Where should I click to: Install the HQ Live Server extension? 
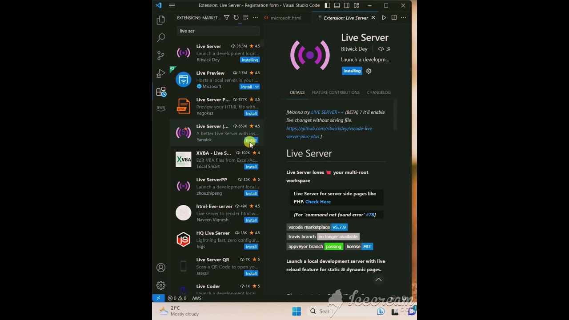click(x=251, y=247)
